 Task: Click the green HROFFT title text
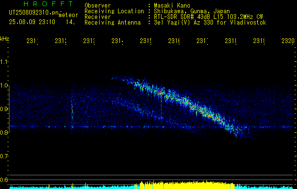[49, 4]
